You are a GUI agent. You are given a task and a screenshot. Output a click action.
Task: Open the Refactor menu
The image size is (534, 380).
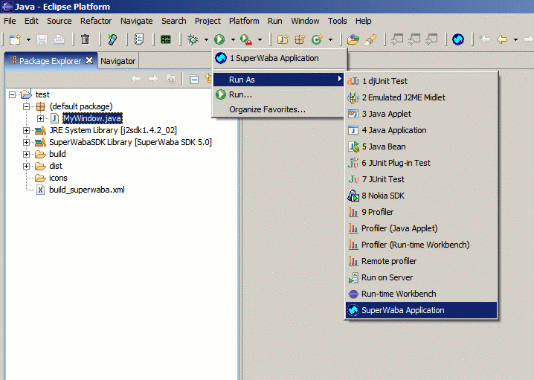(95, 21)
